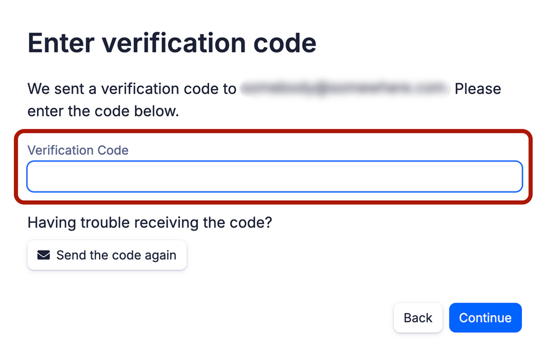The image size is (549, 360).
Task: Click the envelope icon on resend button
Action: (x=43, y=255)
